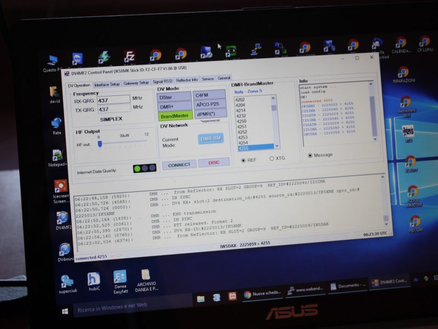The width and height of the screenshot is (438, 329).
Task: Switch to Gateway Setup tab
Action: pyautogui.click(x=136, y=83)
